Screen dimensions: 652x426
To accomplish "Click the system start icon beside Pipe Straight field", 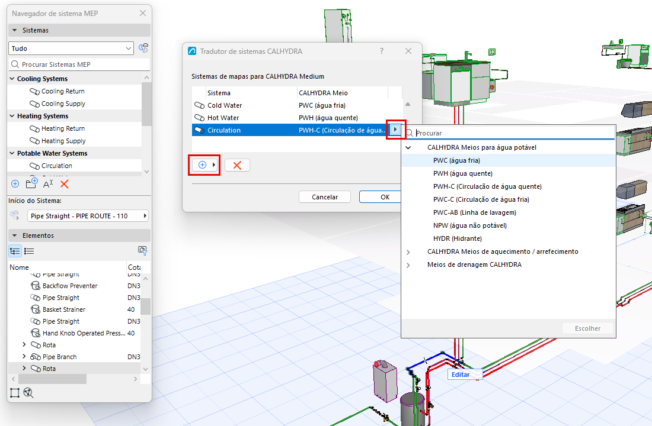I will click(x=15, y=215).
